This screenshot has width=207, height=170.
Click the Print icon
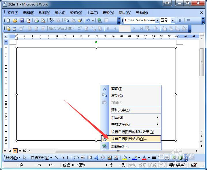(36, 20)
